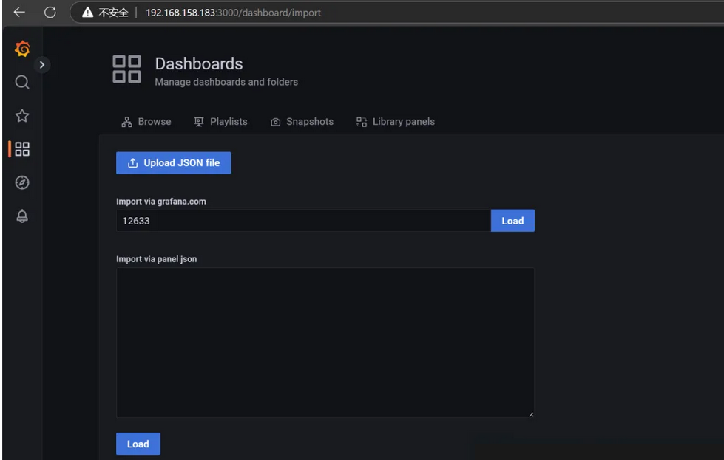724x460 pixels.
Task: Switch to the Snapshots tab
Action: tap(302, 122)
